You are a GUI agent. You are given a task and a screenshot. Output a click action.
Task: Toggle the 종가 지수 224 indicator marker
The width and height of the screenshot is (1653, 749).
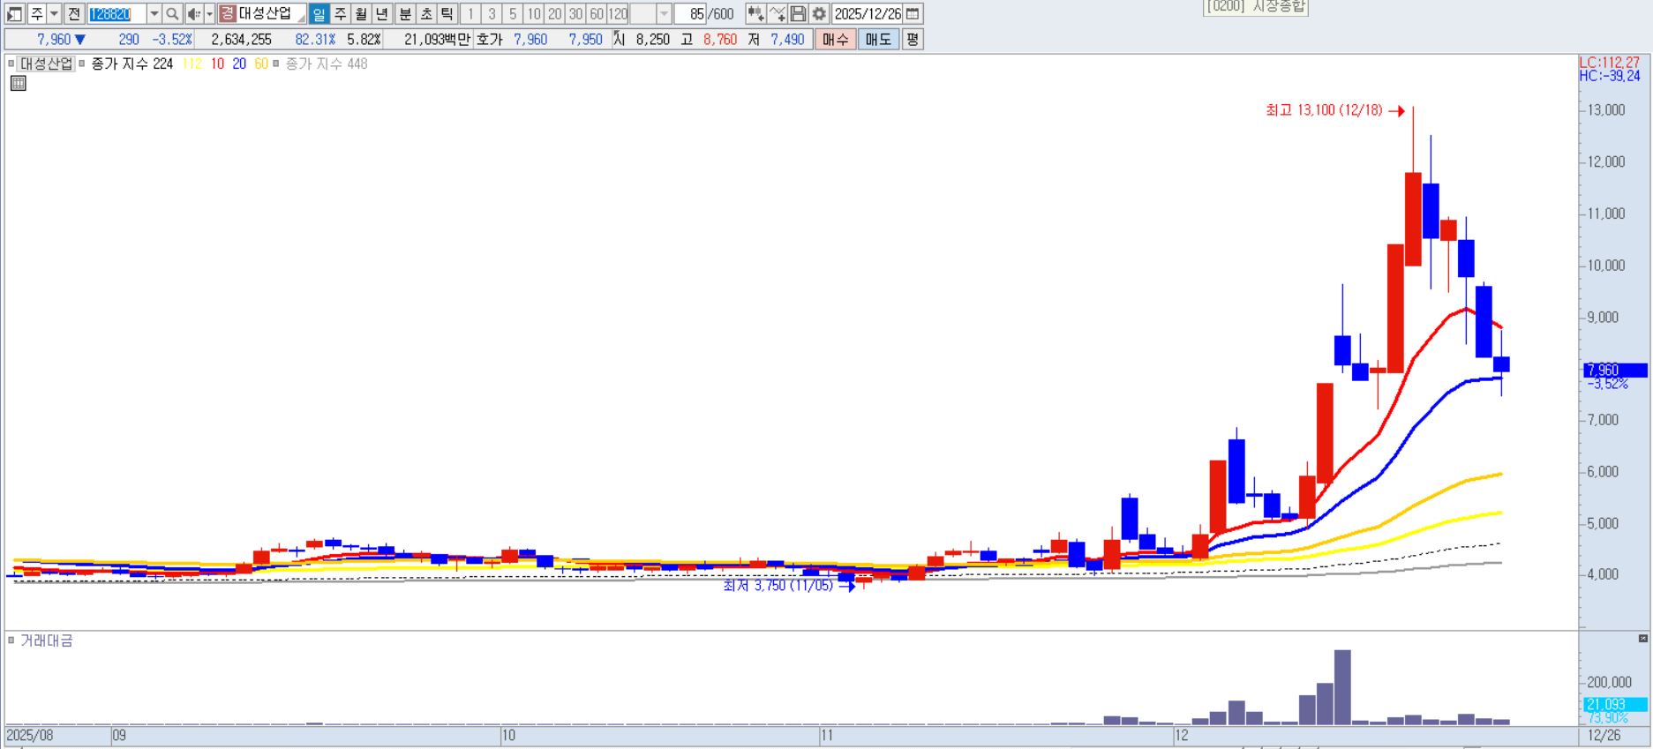coord(82,64)
